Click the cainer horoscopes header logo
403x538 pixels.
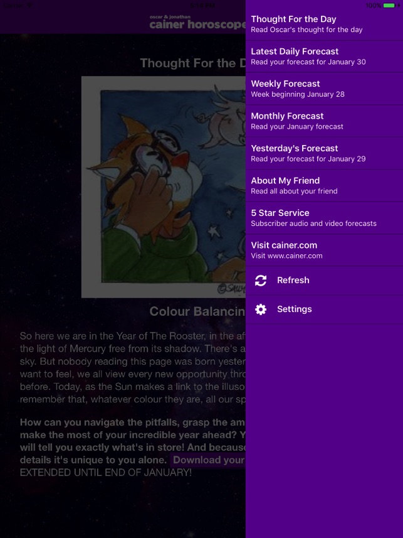coord(197,23)
